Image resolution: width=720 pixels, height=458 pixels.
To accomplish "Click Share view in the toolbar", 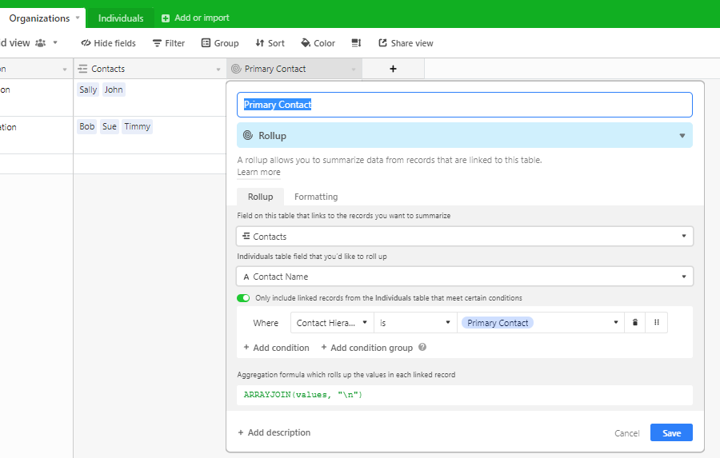I will coord(406,43).
